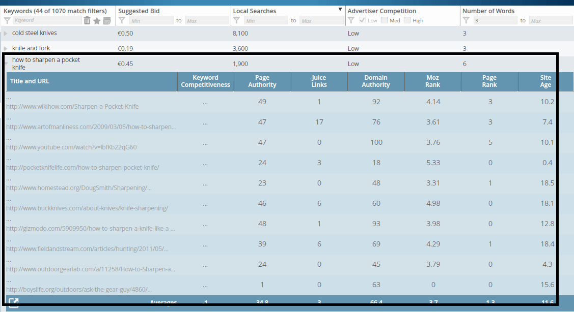The width and height of the screenshot is (574, 312).
Task: Click the Advertiser Competition funnel icon
Action: click(x=350, y=20)
